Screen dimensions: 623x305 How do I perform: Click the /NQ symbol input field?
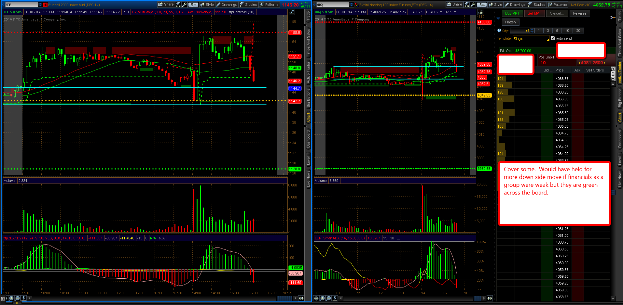(x=333, y=5)
